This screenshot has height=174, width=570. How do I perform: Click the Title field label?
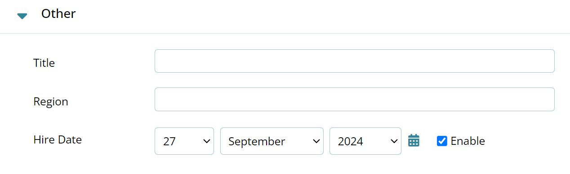click(x=44, y=63)
